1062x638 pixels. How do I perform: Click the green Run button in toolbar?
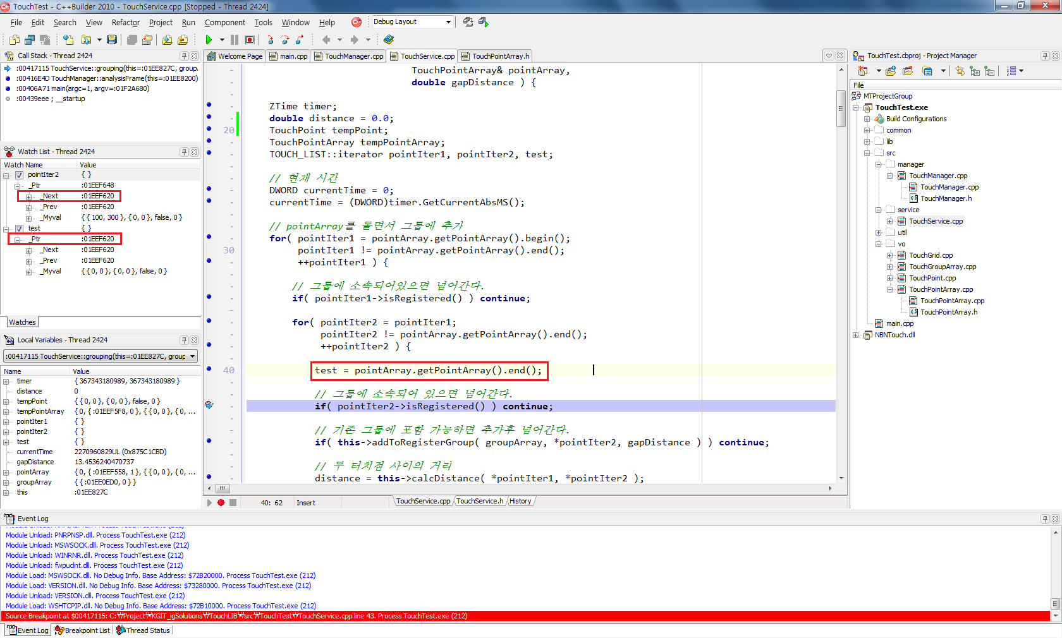point(209,40)
